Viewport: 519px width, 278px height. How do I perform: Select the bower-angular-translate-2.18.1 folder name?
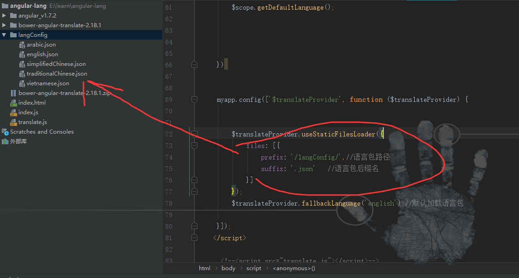tap(60, 25)
